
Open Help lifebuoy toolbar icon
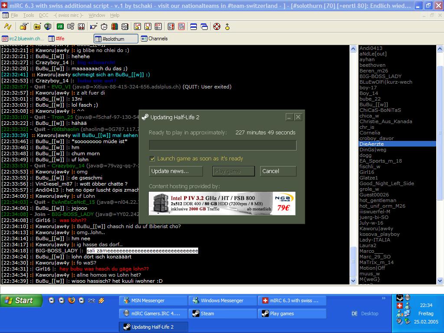pos(217,26)
